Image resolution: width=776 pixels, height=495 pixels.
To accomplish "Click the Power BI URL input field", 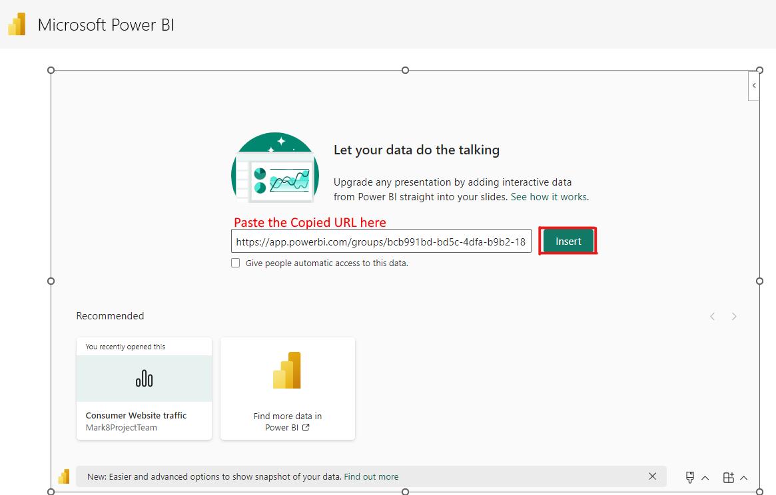I will (381, 242).
